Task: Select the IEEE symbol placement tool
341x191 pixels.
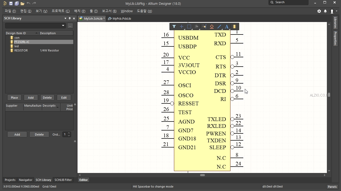Action: click(x=212, y=27)
